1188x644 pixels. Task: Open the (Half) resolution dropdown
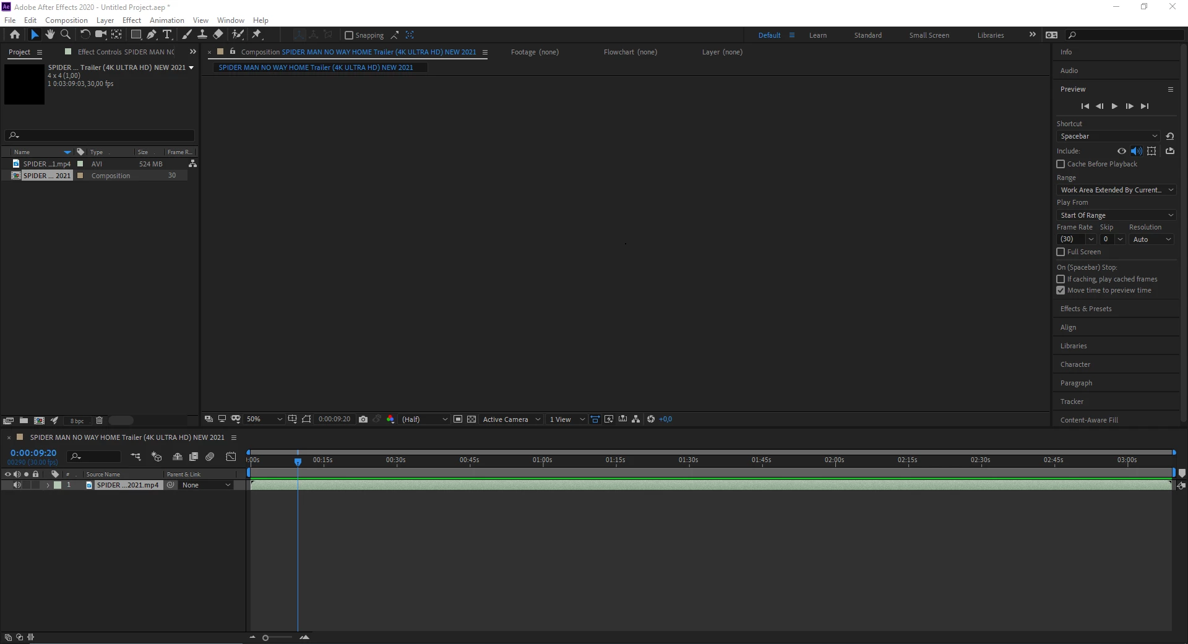click(424, 419)
